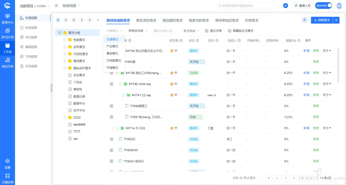Open the user avatar menu
The width and height of the screenshot is (346, 185).
(339, 5)
